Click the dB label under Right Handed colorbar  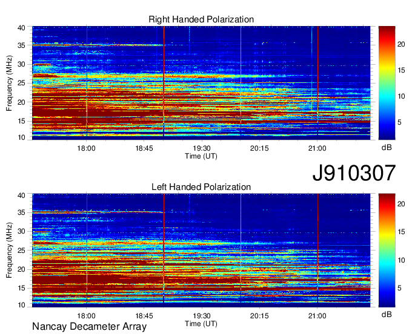tap(387, 148)
